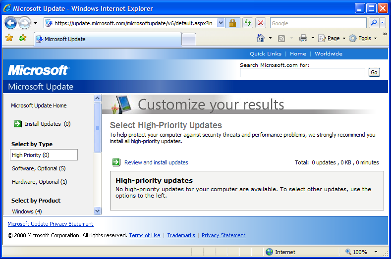Show more toolbar commands chevron
This screenshot has width=391, height=259.
[385, 34]
